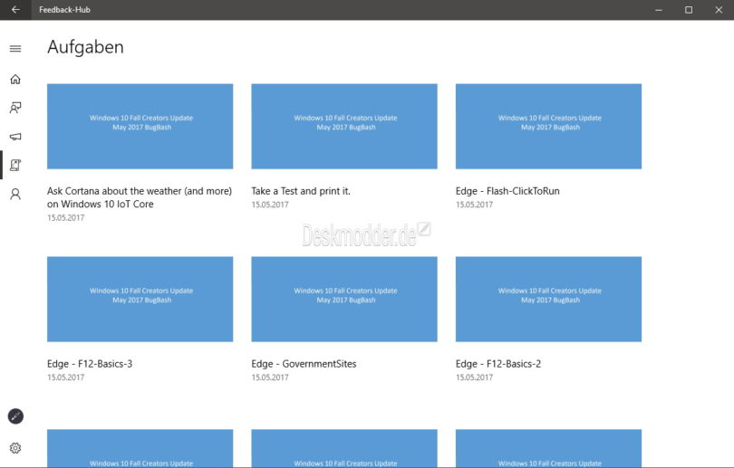Click the 'Take a Test and print it.' thumbnail
Screen dimensions: 734x468
pos(344,127)
